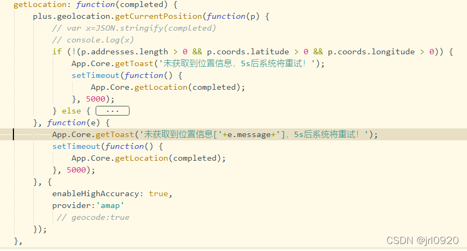The height and width of the screenshot is (251, 467).
Task: Click the function(p) success callback
Action: 233,16
